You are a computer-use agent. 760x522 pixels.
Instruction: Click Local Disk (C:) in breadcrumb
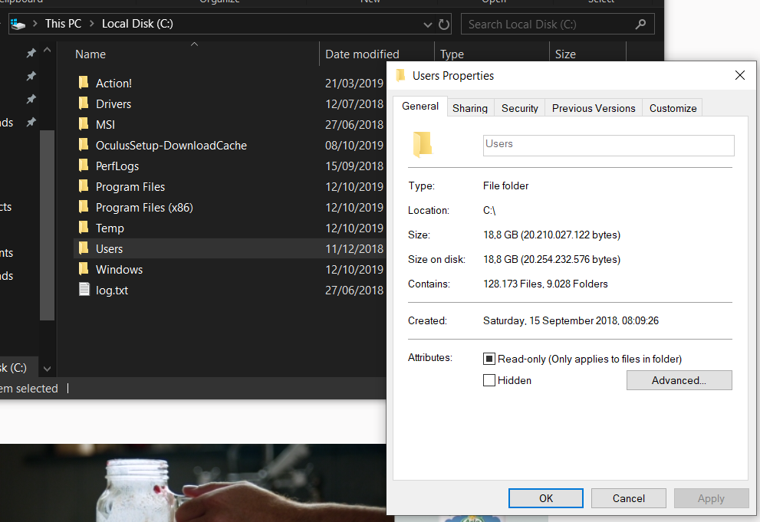(x=137, y=23)
